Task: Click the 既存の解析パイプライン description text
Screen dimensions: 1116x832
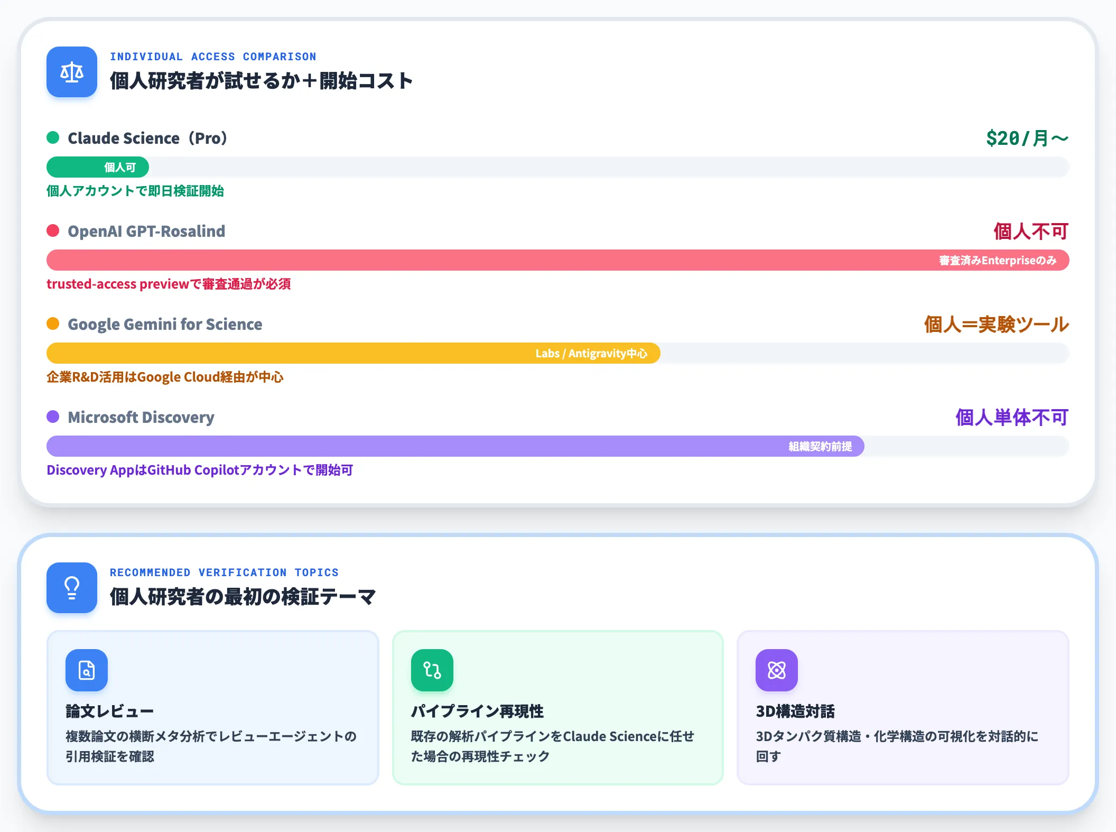Action: pyautogui.click(x=553, y=746)
